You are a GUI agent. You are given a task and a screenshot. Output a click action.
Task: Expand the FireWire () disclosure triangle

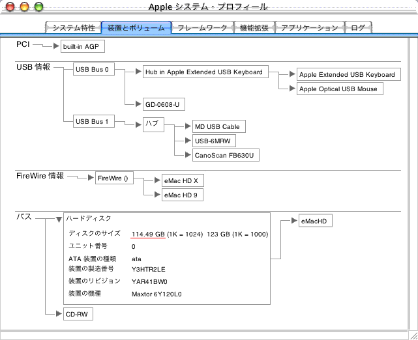[x=91, y=177]
